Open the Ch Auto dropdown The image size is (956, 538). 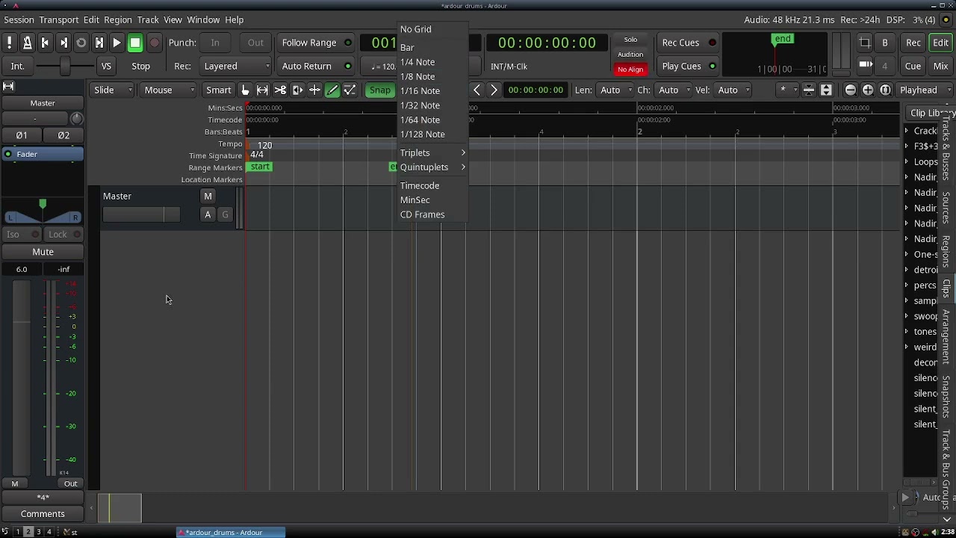click(674, 90)
